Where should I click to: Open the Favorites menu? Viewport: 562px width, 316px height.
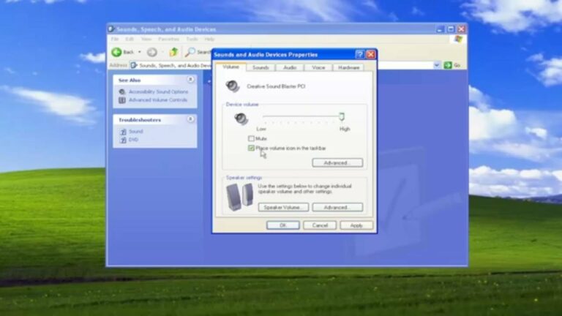coord(168,39)
